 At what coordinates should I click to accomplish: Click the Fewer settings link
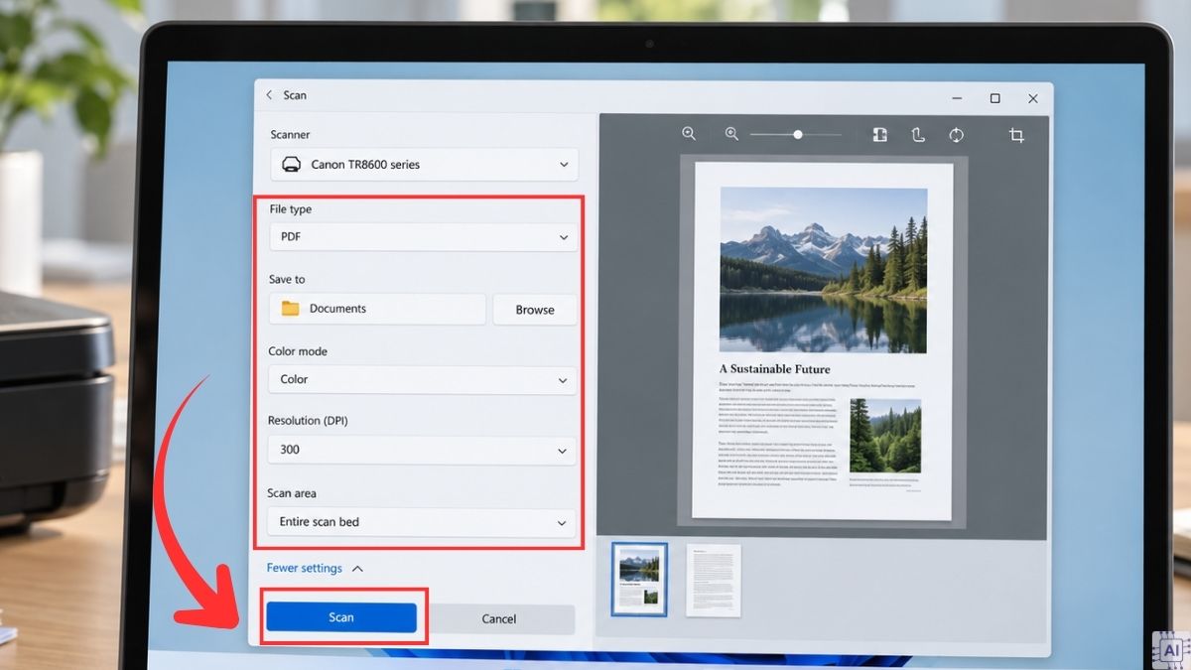pos(304,568)
